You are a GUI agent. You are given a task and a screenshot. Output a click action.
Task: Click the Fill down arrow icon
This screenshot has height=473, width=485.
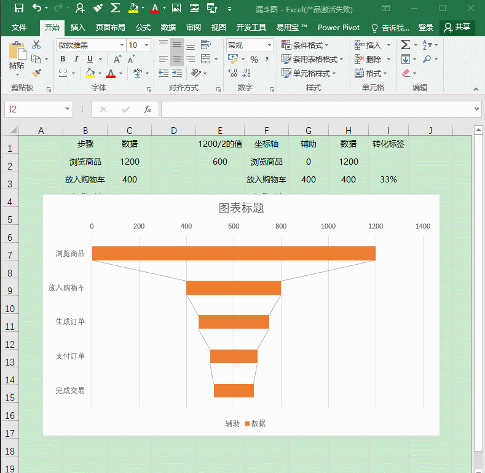[406, 59]
